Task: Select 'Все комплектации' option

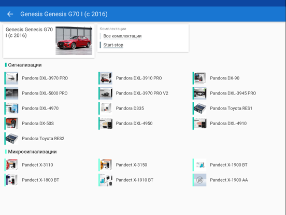Action: point(122,36)
